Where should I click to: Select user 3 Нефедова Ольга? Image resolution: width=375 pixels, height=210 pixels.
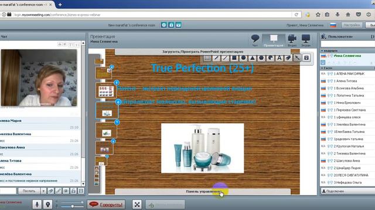347,183
